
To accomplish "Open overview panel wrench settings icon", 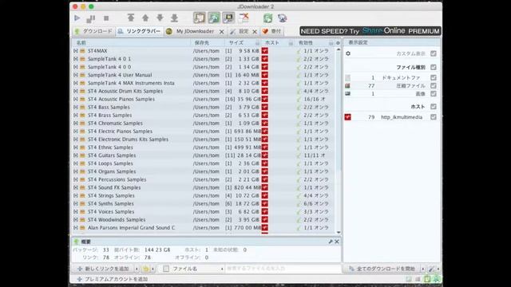I will pos(331,242).
